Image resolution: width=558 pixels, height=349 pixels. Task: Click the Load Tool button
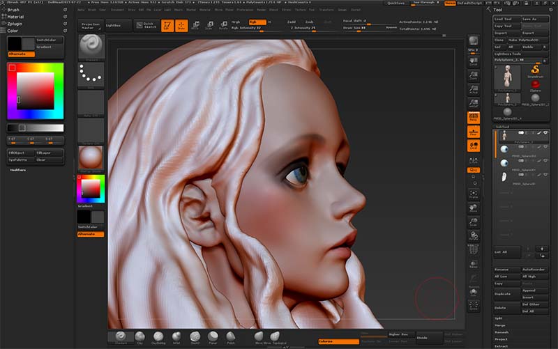(x=507, y=19)
